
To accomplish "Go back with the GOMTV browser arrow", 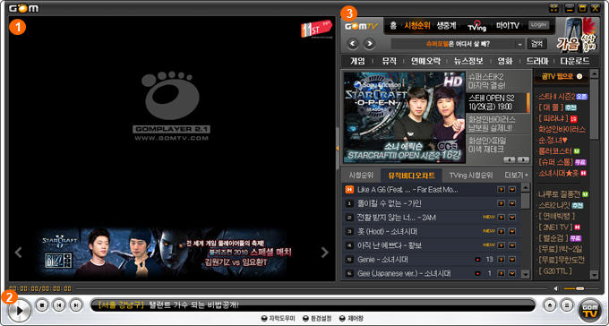I will click(353, 44).
